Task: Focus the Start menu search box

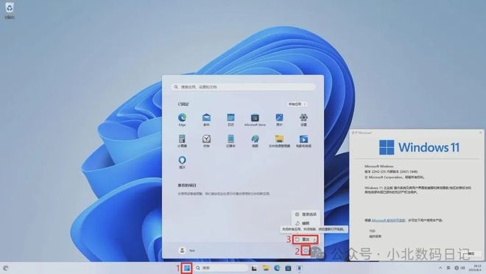Action: point(243,87)
